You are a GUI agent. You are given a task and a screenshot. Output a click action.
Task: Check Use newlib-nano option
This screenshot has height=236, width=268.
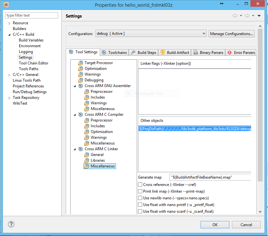point(140,198)
